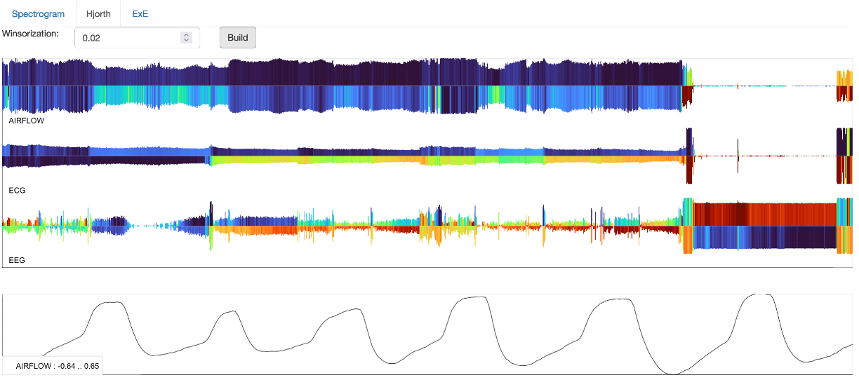859x387 pixels.
Task: Click the dark red EEG block at right end
Action: click(765, 212)
